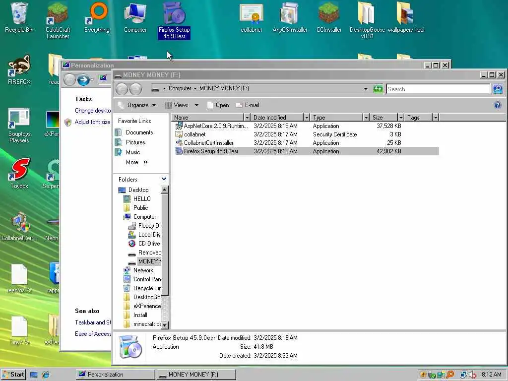
Task: Select the wallpapers kool folder icon
Action: (406, 18)
